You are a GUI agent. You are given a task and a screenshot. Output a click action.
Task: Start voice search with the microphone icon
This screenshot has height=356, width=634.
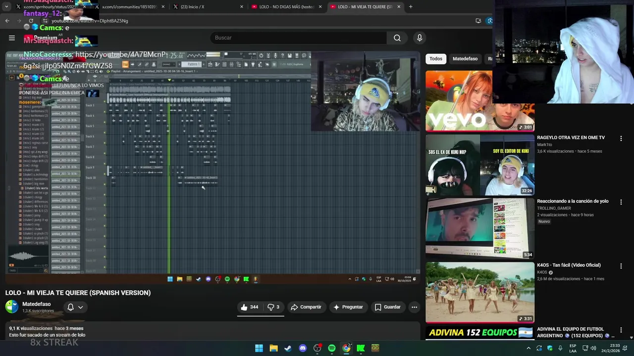tap(420, 38)
